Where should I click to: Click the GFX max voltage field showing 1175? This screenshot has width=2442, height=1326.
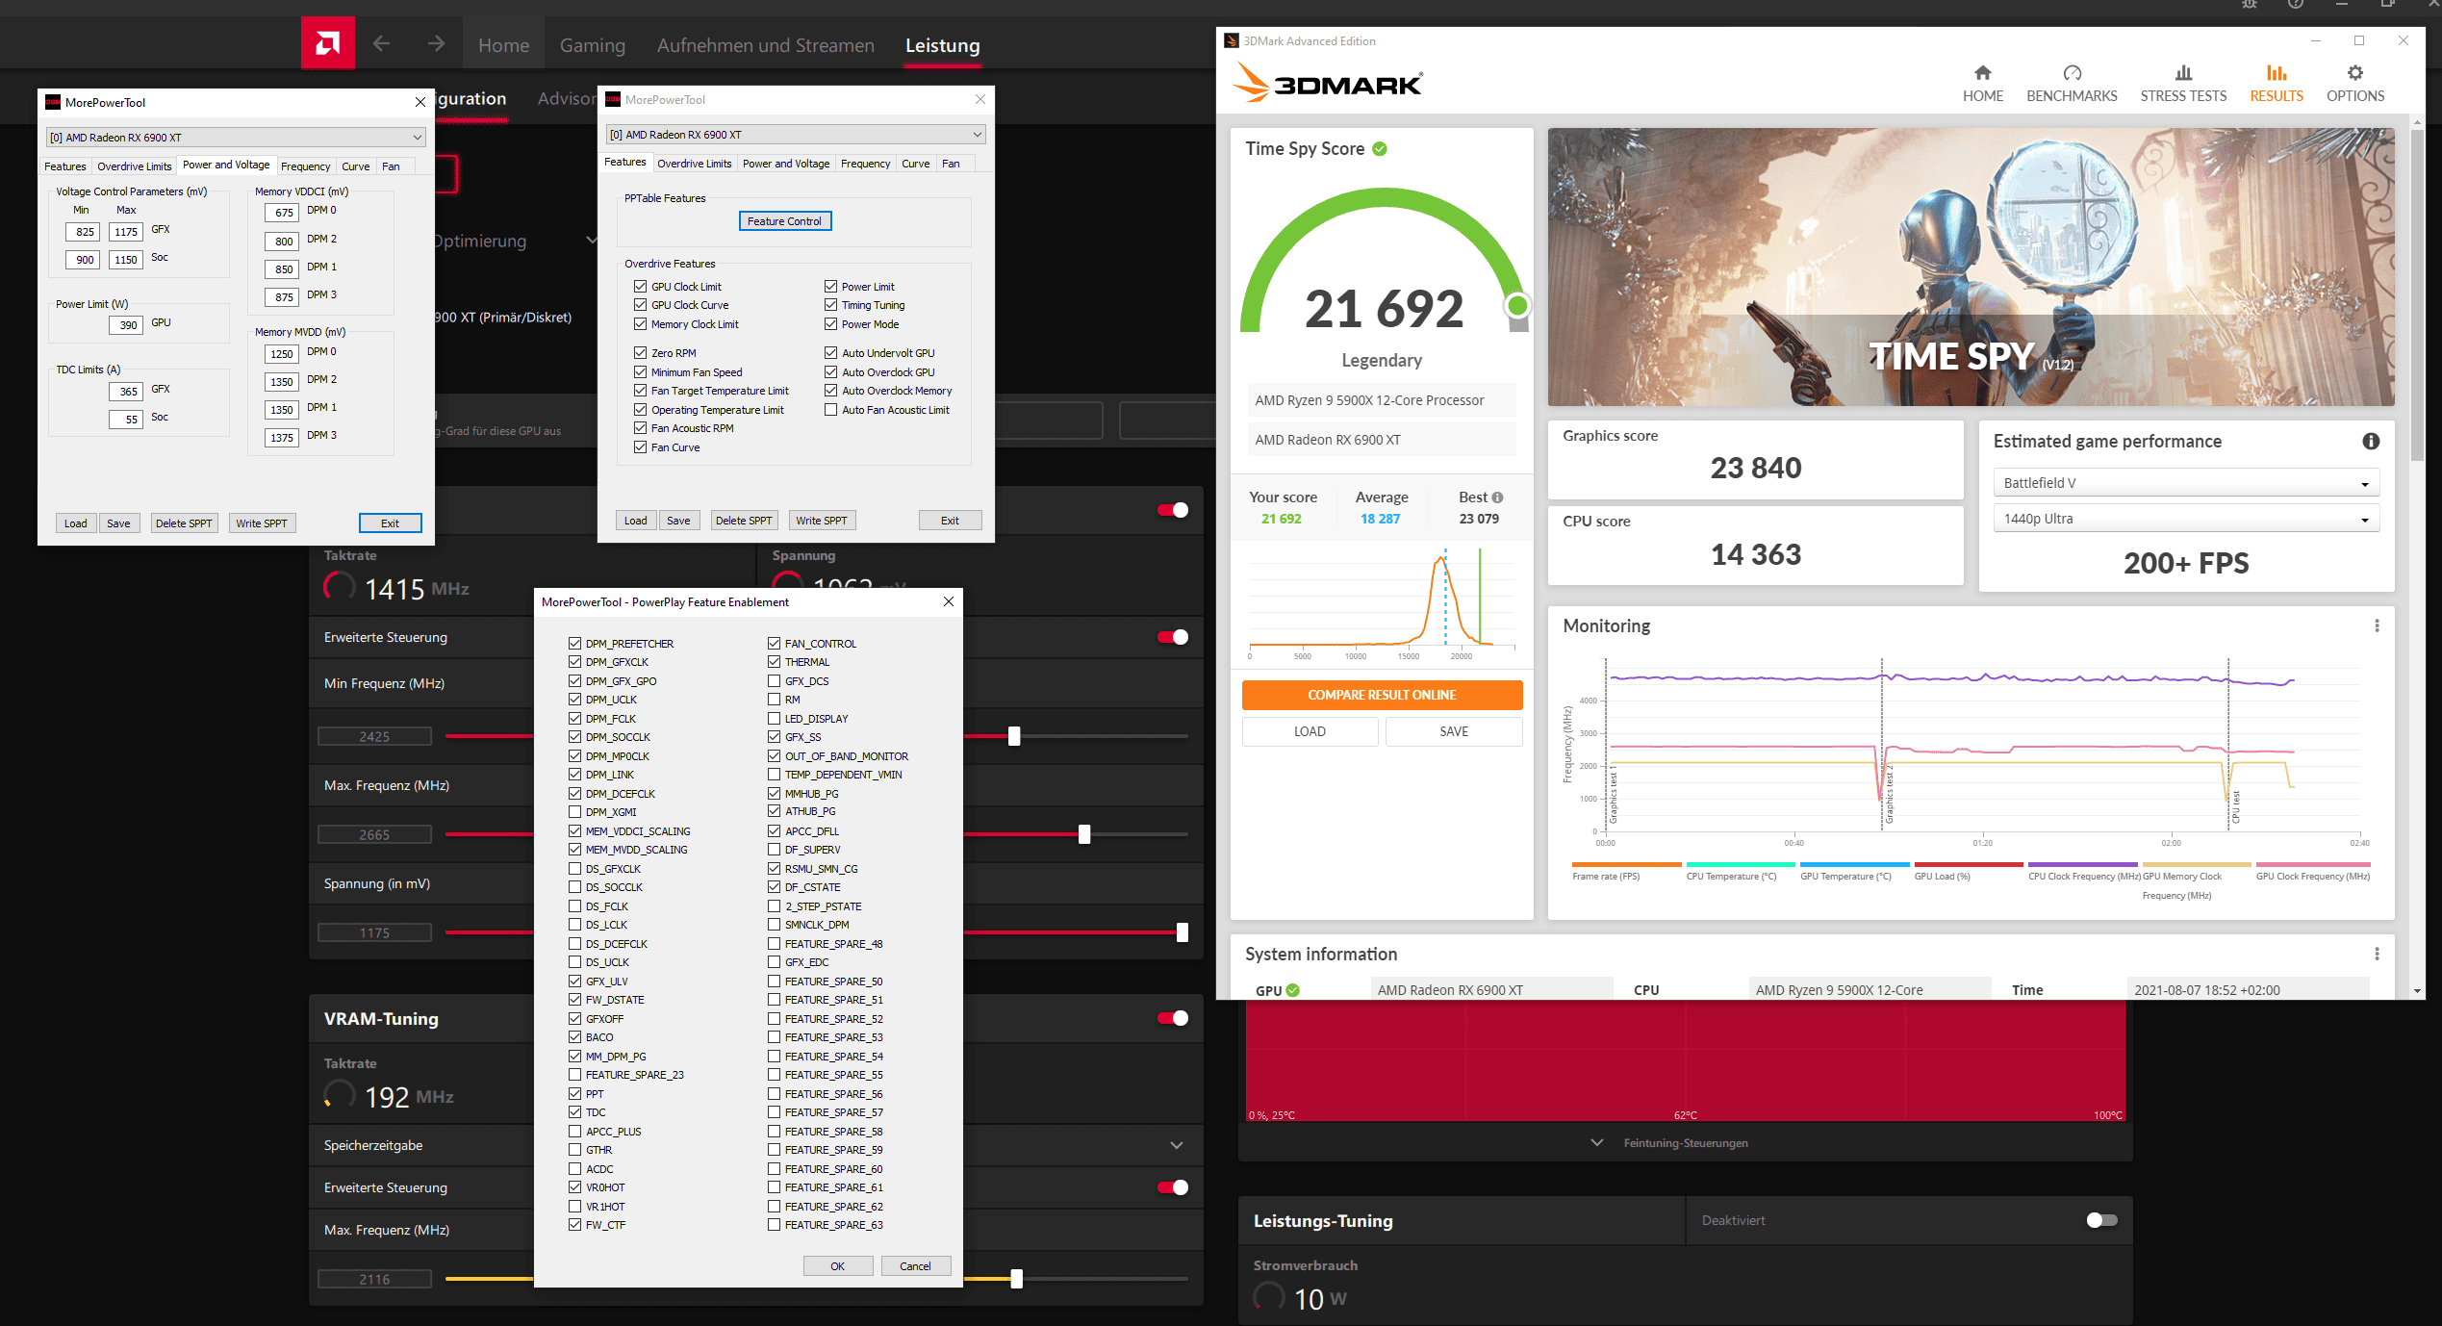coord(126,232)
